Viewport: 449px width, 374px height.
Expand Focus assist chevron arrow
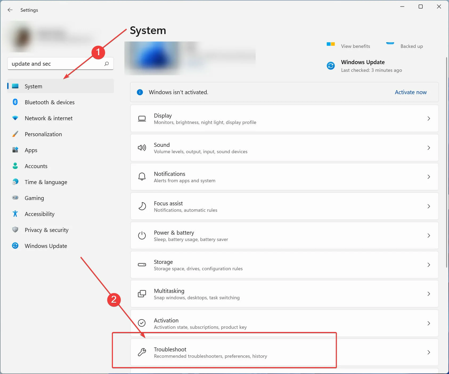[429, 206]
